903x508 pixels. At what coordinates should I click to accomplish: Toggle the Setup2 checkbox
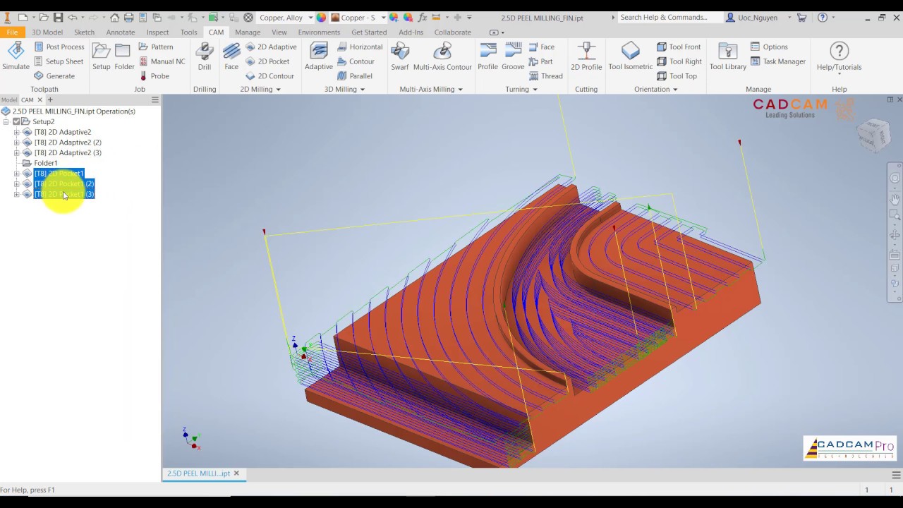click(x=16, y=121)
